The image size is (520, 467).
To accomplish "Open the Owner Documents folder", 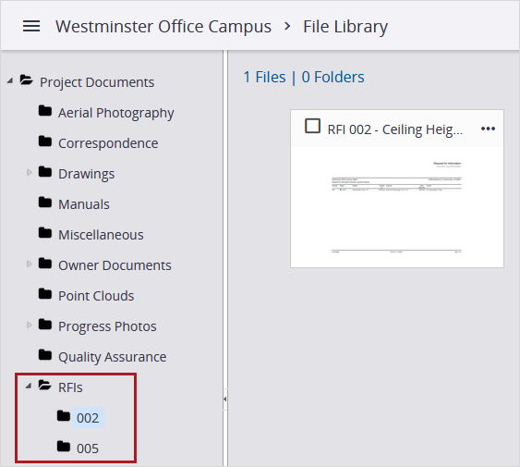I will click(115, 265).
